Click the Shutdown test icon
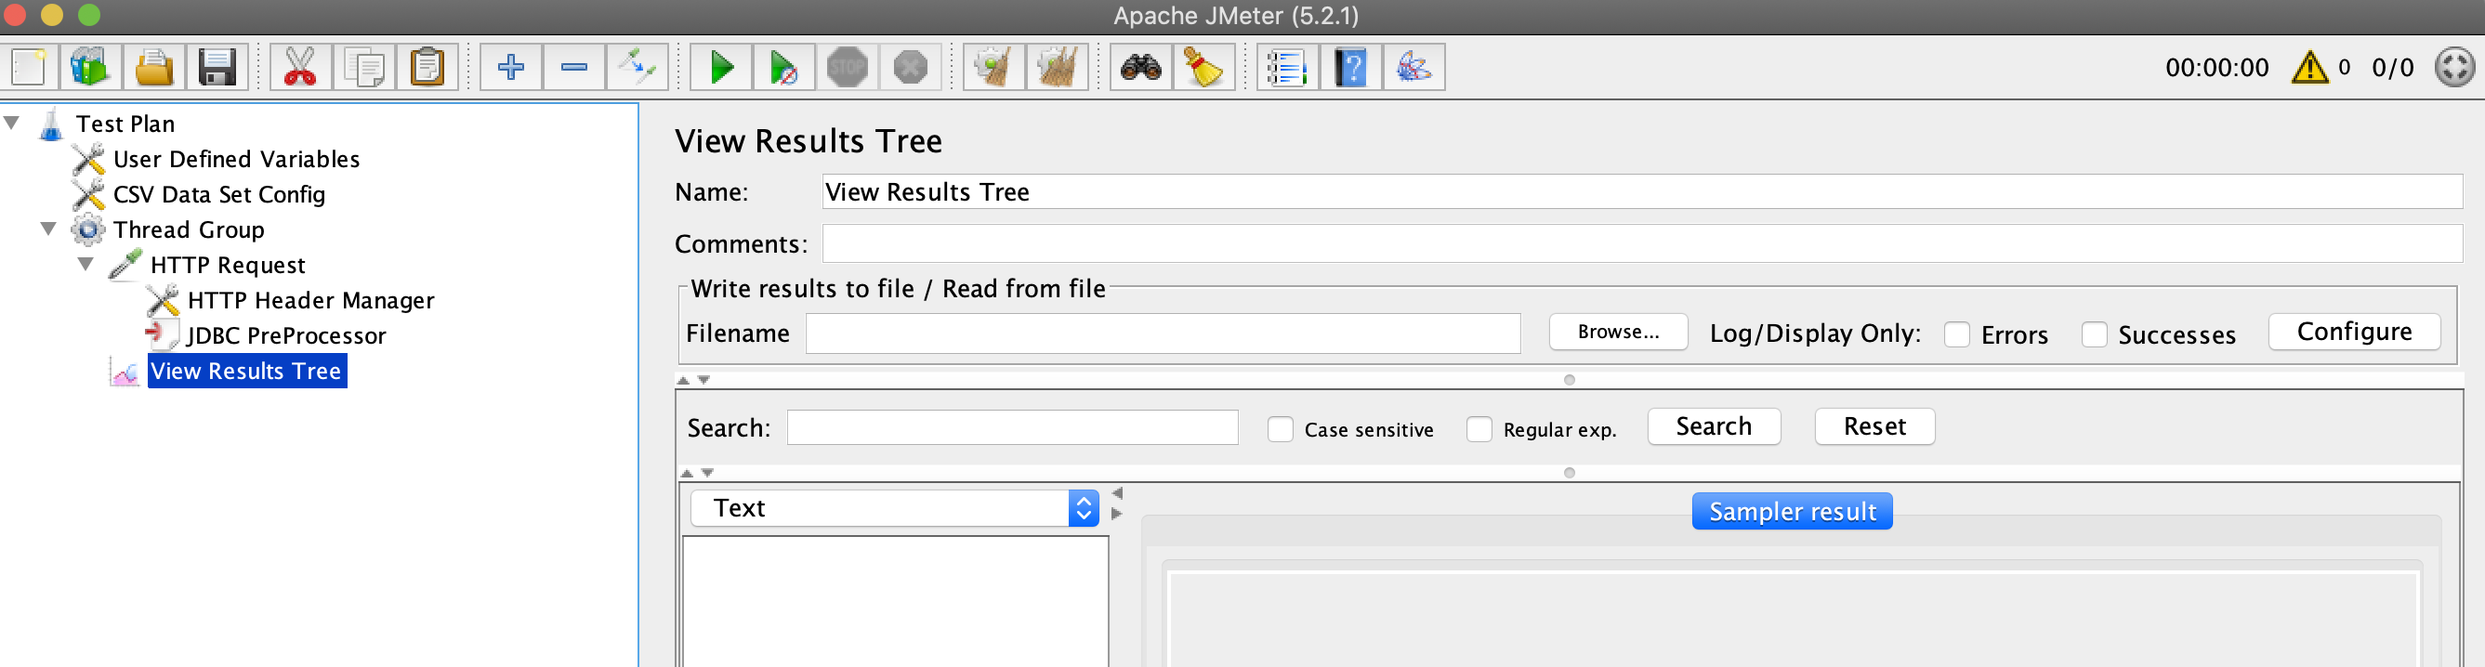Screen dimensions: 2485x667 (910, 68)
